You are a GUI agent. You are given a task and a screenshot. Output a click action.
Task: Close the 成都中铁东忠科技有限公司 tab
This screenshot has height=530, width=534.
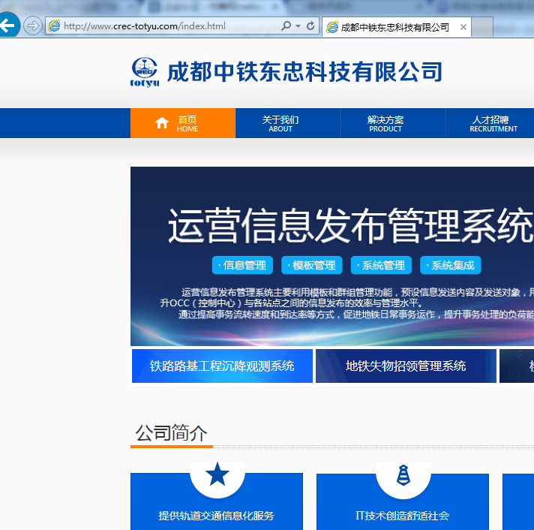click(463, 27)
